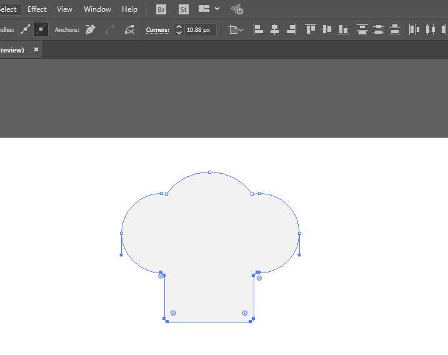Click horizontal align center icon
Screen dimensions: 448x355
274,29
